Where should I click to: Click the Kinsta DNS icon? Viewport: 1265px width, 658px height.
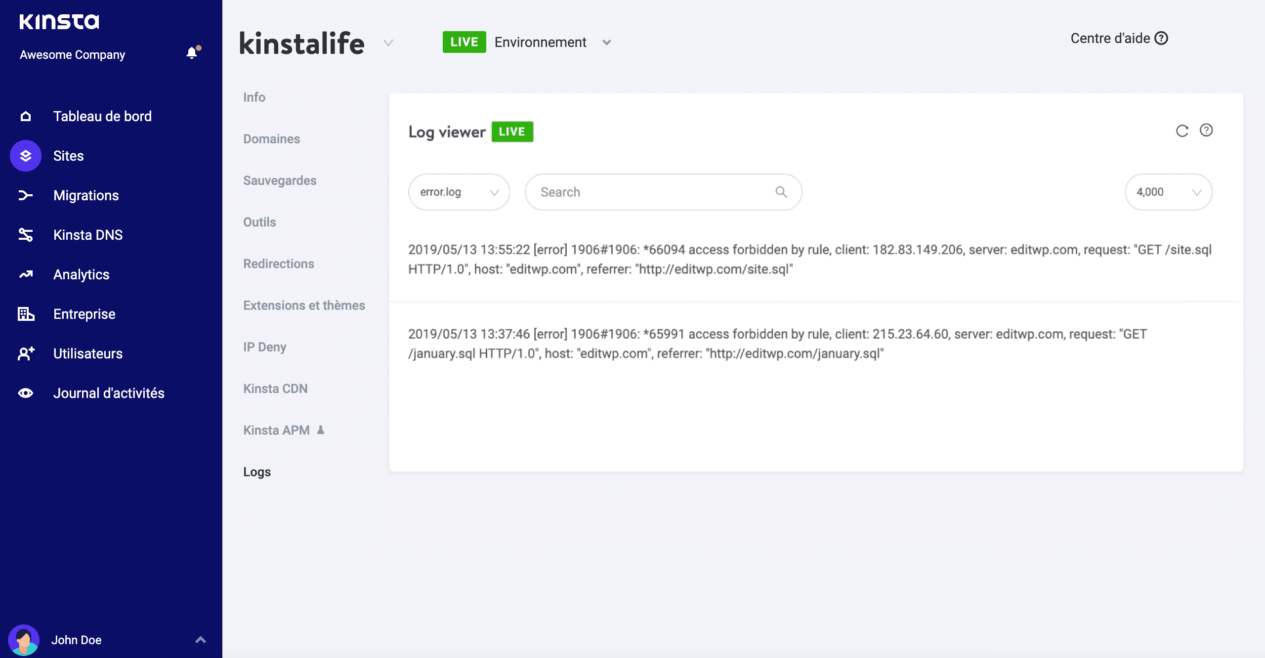click(x=26, y=235)
